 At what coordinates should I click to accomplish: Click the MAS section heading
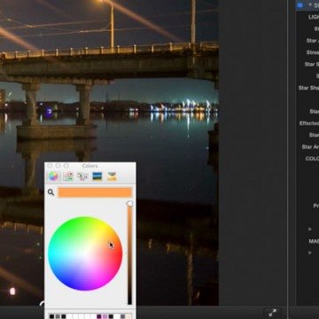(x=314, y=241)
